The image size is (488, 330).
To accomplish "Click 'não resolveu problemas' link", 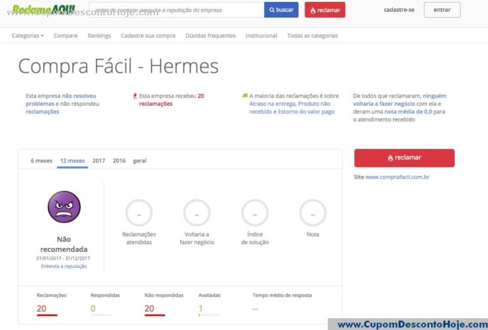I will pos(61,100).
